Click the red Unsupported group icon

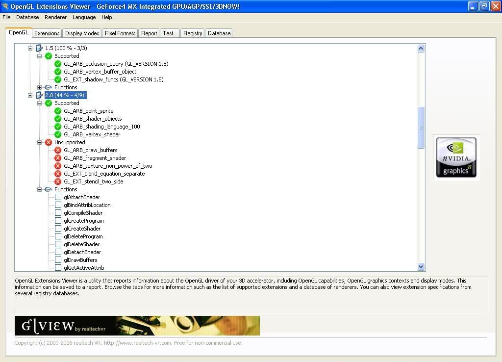point(49,142)
